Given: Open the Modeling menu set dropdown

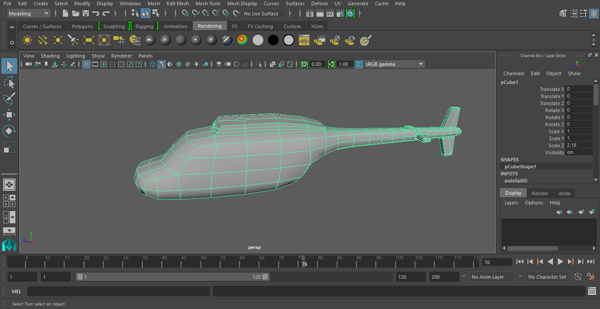Looking at the screenshot, I should coord(29,14).
